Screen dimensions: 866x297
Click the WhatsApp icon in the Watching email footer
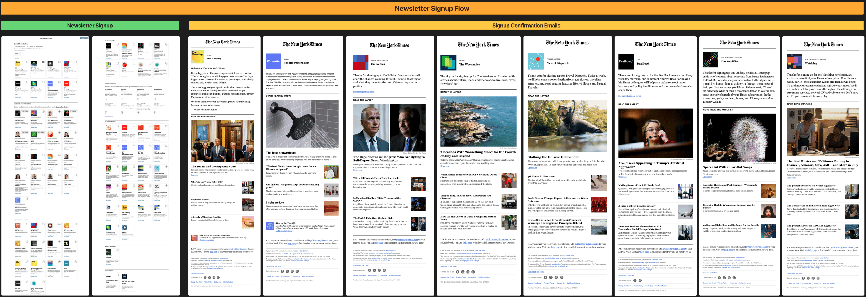point(818,278)
